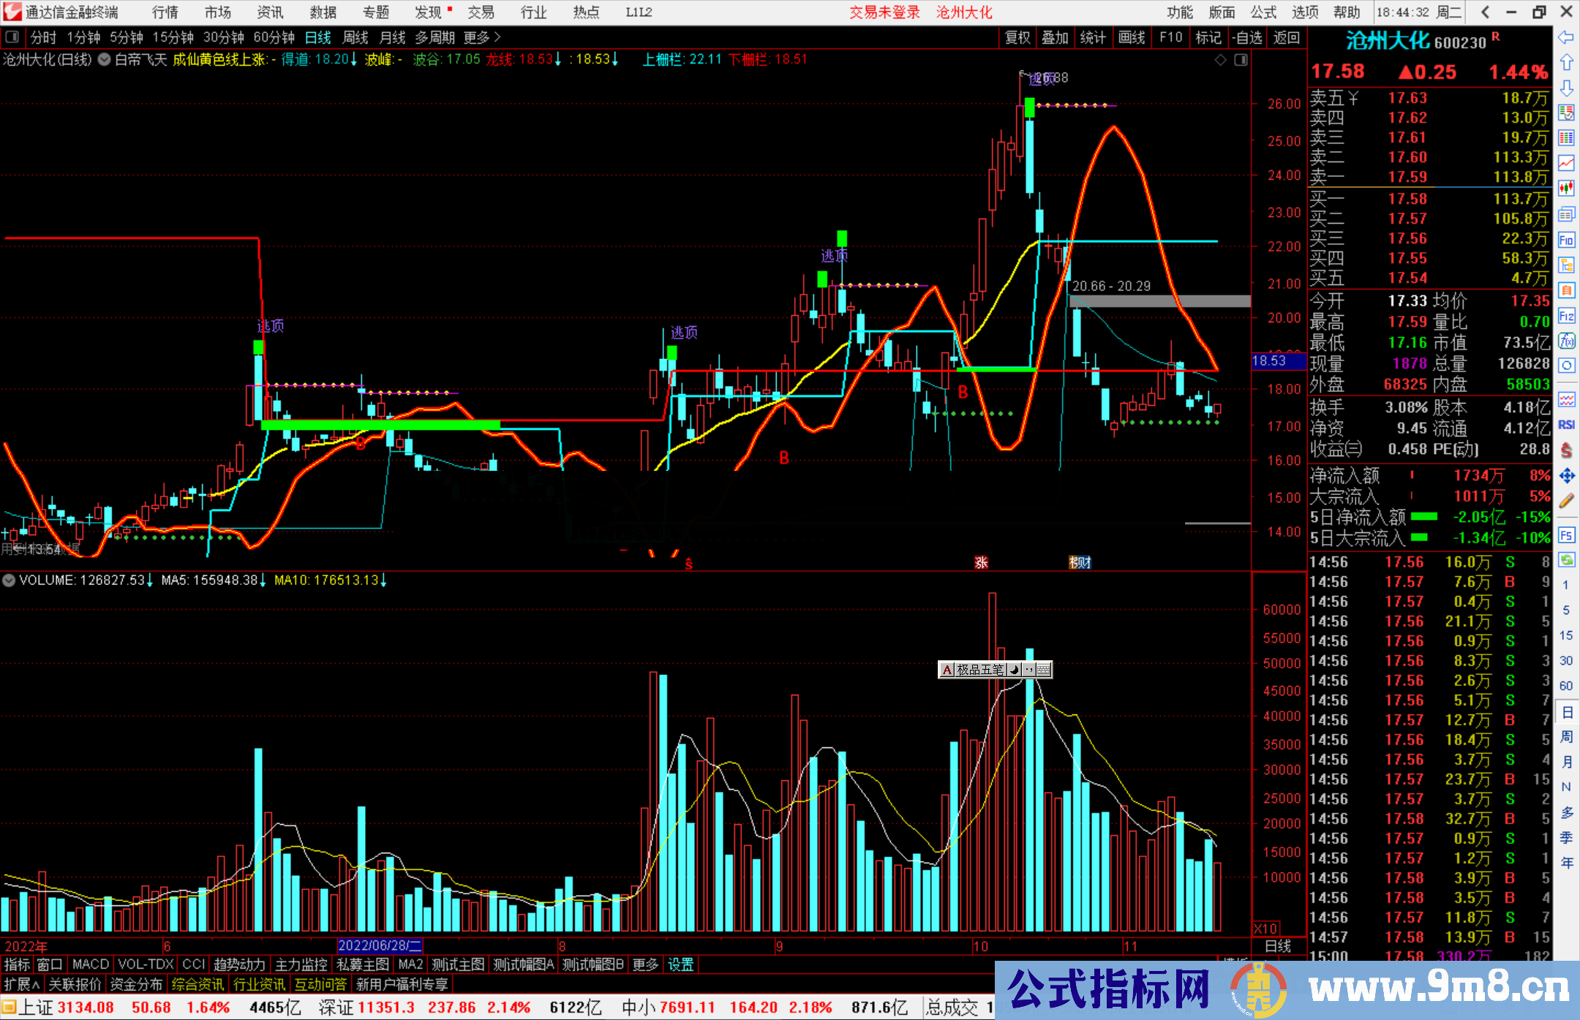Switch to the 周线 period tab

click(x=355, y=37)
